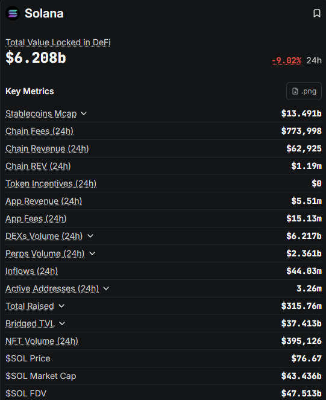
Task: Click the 3.26m active addresses value
Action: click(x=309, y=288)
